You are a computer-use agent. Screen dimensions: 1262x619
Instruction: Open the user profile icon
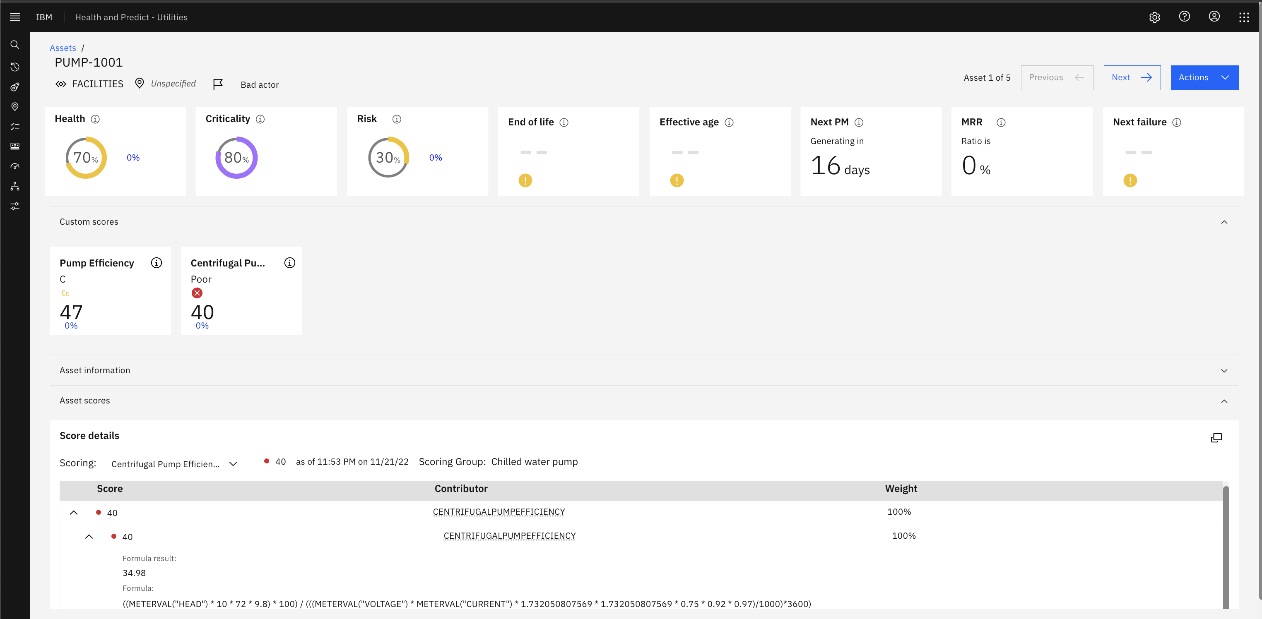(x=1214, y=17)
